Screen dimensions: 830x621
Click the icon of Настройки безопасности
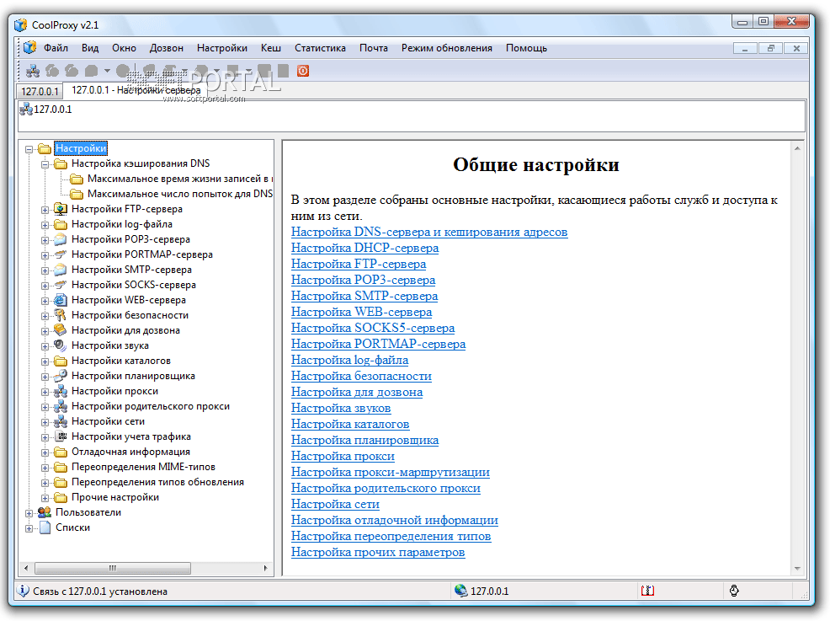pos(61,315)
